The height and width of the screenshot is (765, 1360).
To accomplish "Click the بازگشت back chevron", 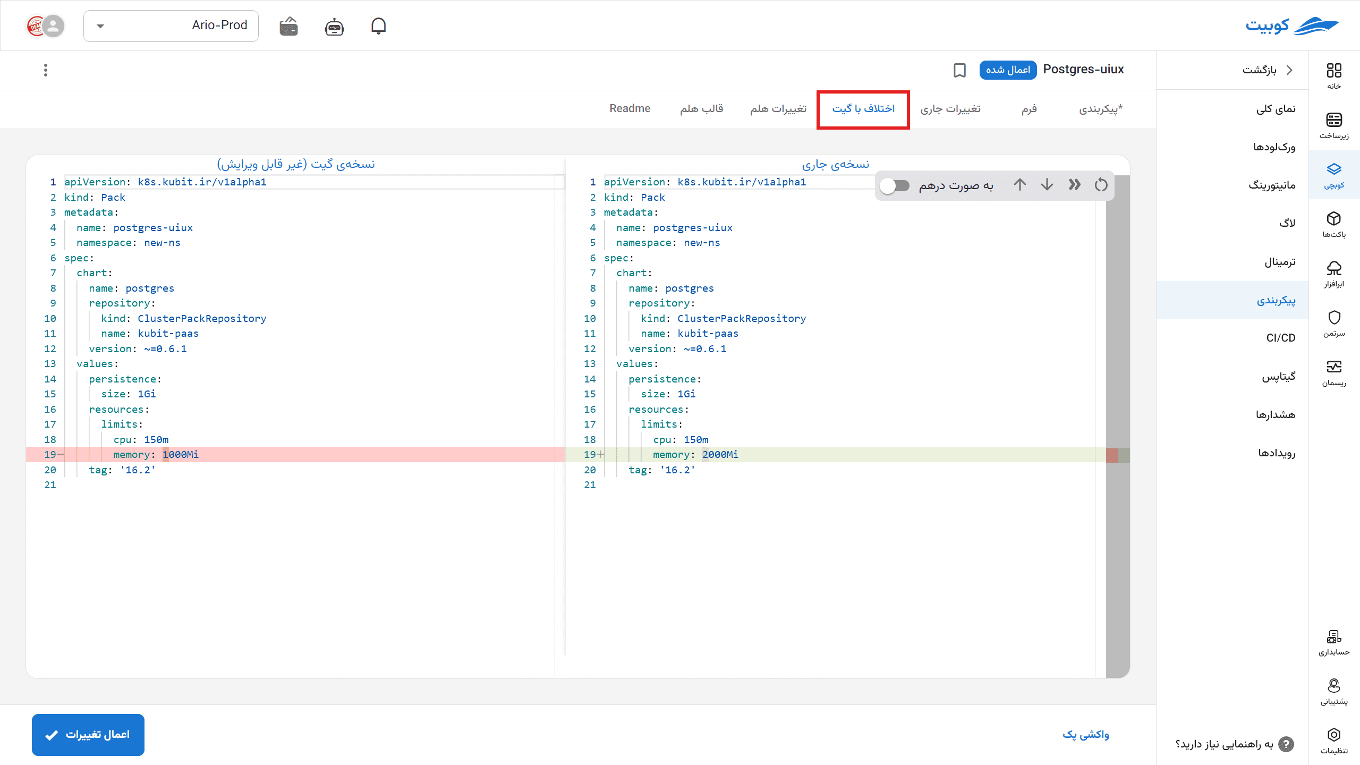I will tap(1289, 70).
